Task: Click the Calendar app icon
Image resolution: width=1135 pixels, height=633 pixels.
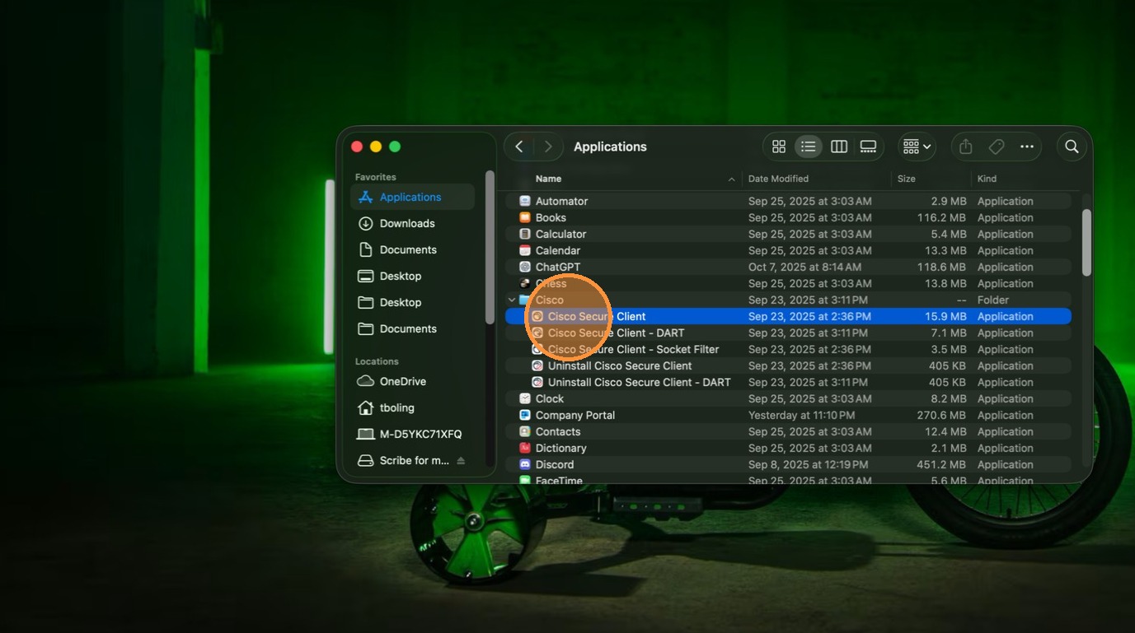Action: coord(525,250)
